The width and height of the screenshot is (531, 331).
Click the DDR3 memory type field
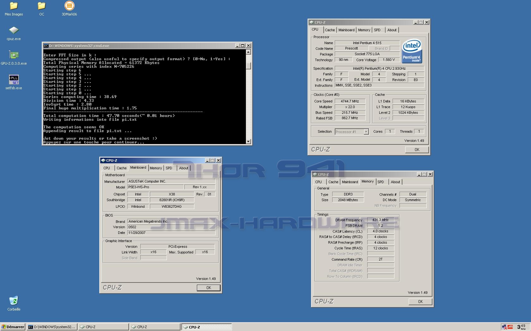(x=348, y=194)
